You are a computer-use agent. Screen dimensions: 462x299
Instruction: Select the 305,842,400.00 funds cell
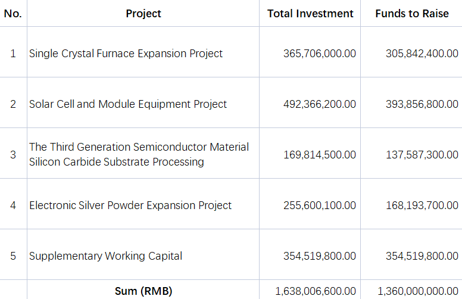(411, 52)
